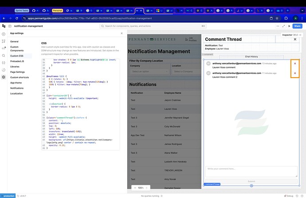
Task: Open App theme settings
Action: pyautogui.click(x=16, y=83)
